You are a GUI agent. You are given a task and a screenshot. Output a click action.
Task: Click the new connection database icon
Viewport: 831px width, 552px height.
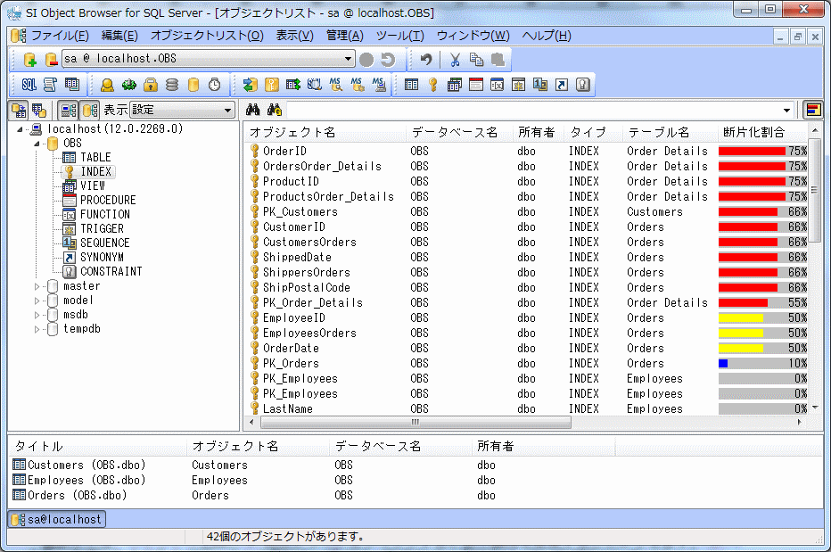[29, 60]
